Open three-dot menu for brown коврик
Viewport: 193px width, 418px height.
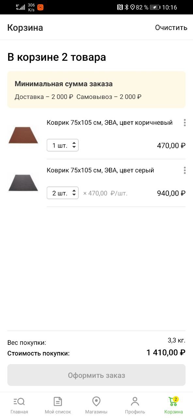point(185,123)
